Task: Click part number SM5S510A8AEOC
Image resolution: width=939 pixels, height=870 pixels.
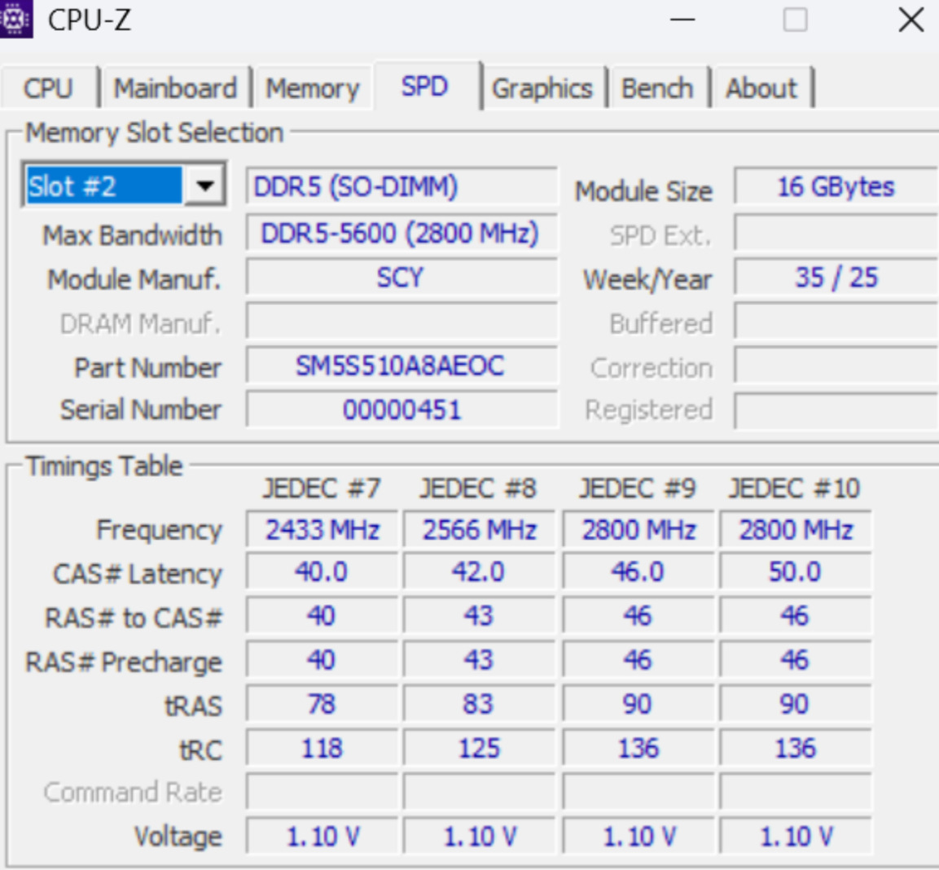Action: [401, 365]
